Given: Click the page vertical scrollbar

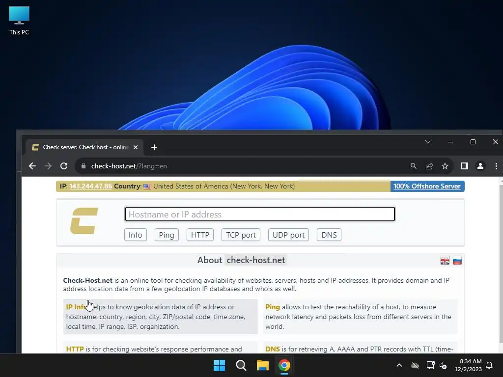Looking at the screenshot, I should 501,265.
